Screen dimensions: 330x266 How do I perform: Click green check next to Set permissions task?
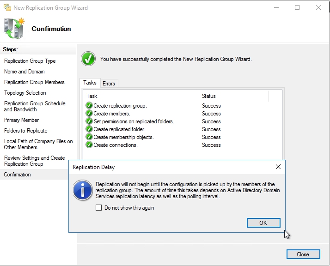pos(89,121)
